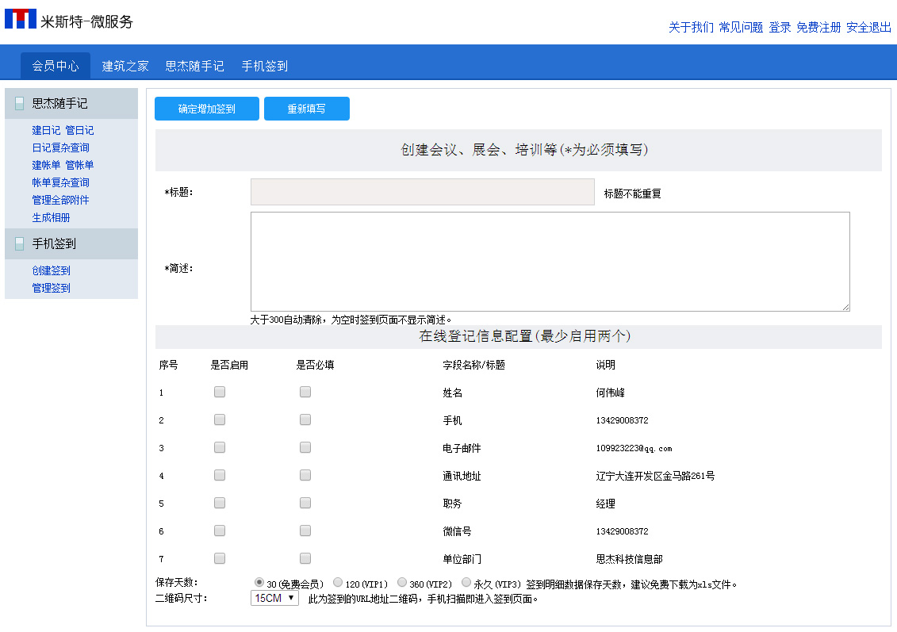Enable 是否启用 checkbox for 姓名
The image size is (897, 632).
click(x=219, y=391)
